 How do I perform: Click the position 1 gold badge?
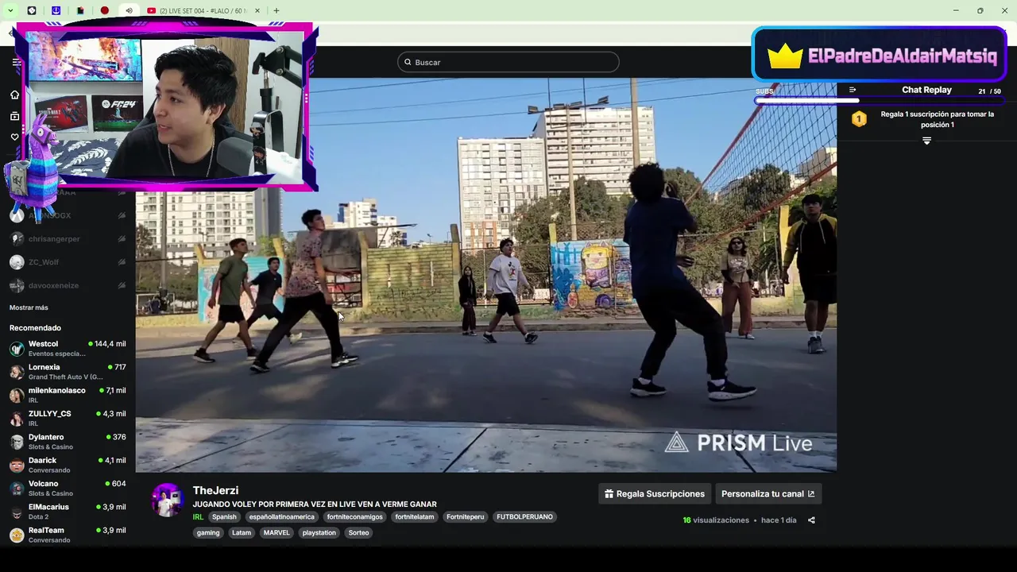[859, 119]
